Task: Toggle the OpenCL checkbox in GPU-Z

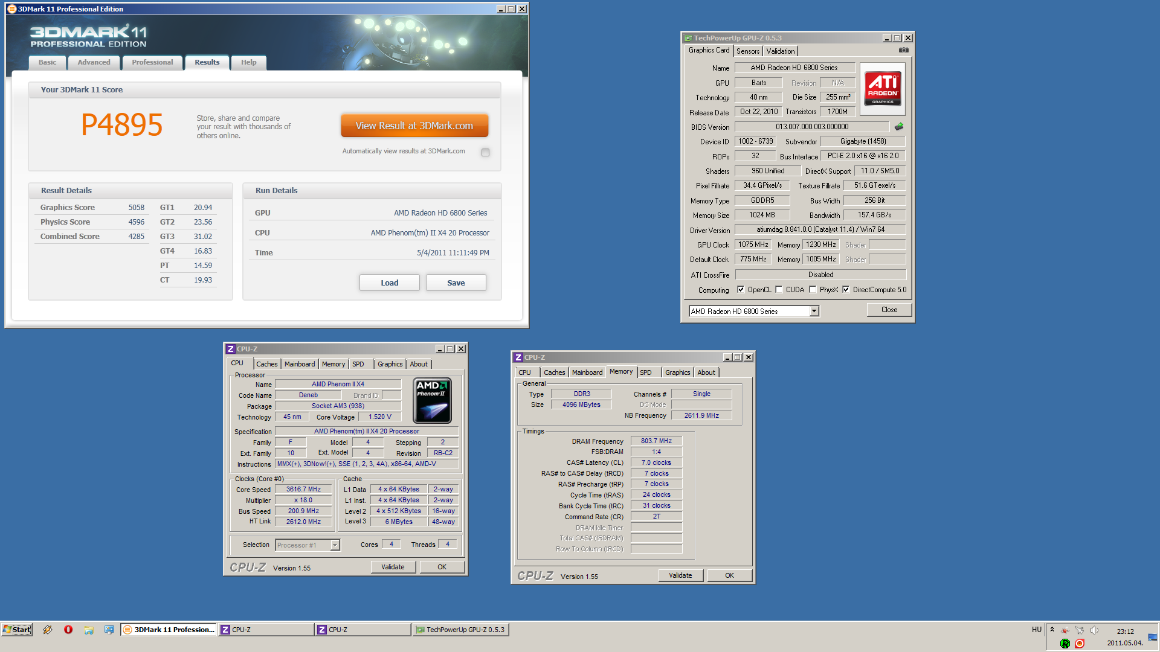Action: click(x=741, y=290)
